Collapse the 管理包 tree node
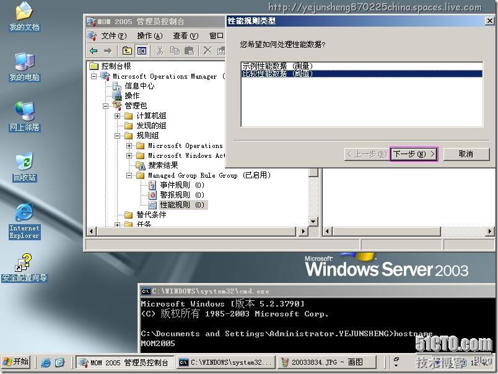Image resolution: width=498 pixels, height=374 pixels. 106,106
